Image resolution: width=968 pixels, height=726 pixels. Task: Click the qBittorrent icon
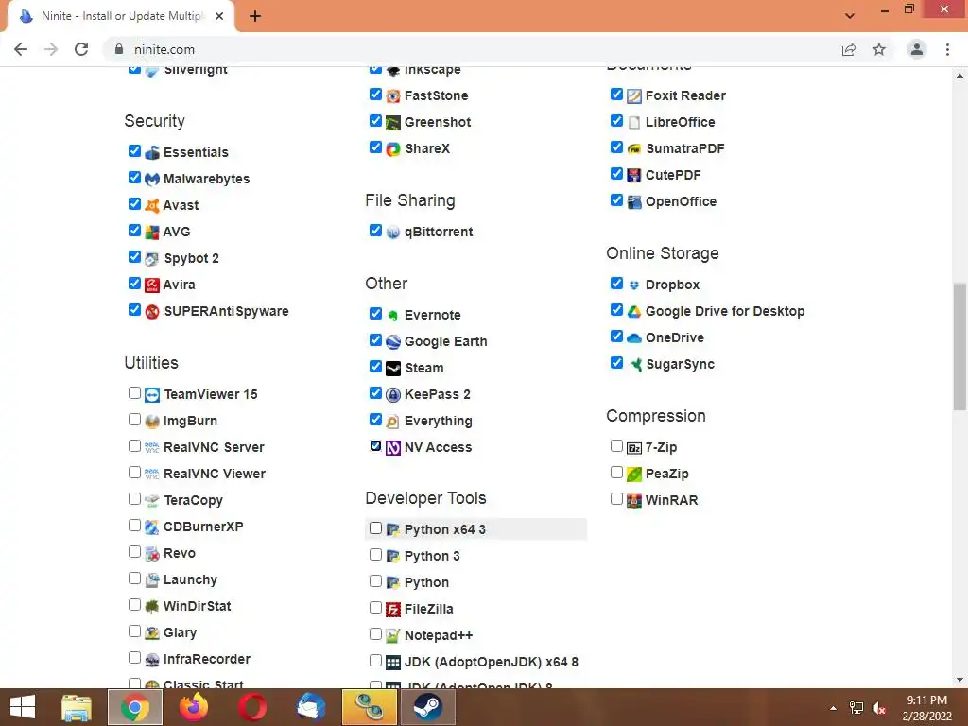click(x=393, y=233)
